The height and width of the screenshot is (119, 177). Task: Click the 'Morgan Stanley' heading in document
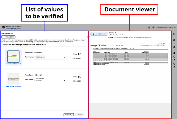98,45
